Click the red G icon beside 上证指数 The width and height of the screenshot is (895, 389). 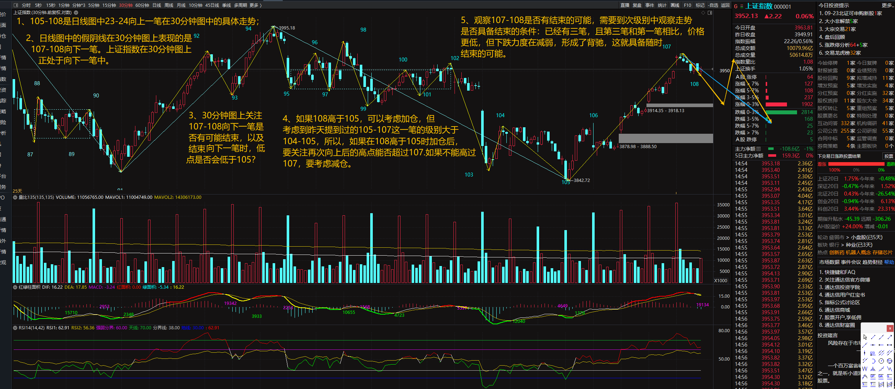point(736,6)
